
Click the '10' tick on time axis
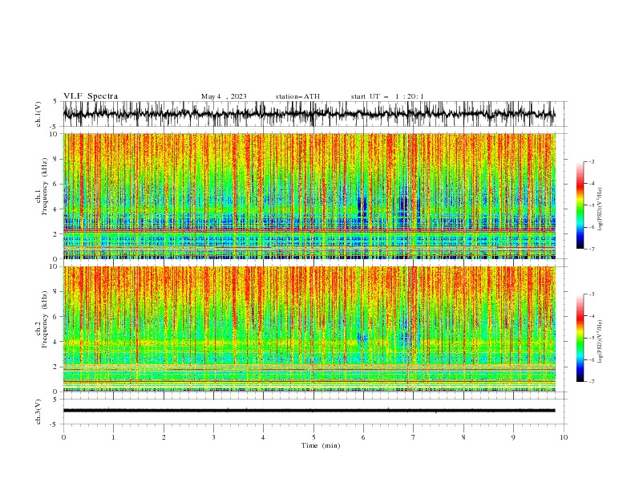pyautogui.click(x=564, y=437)
